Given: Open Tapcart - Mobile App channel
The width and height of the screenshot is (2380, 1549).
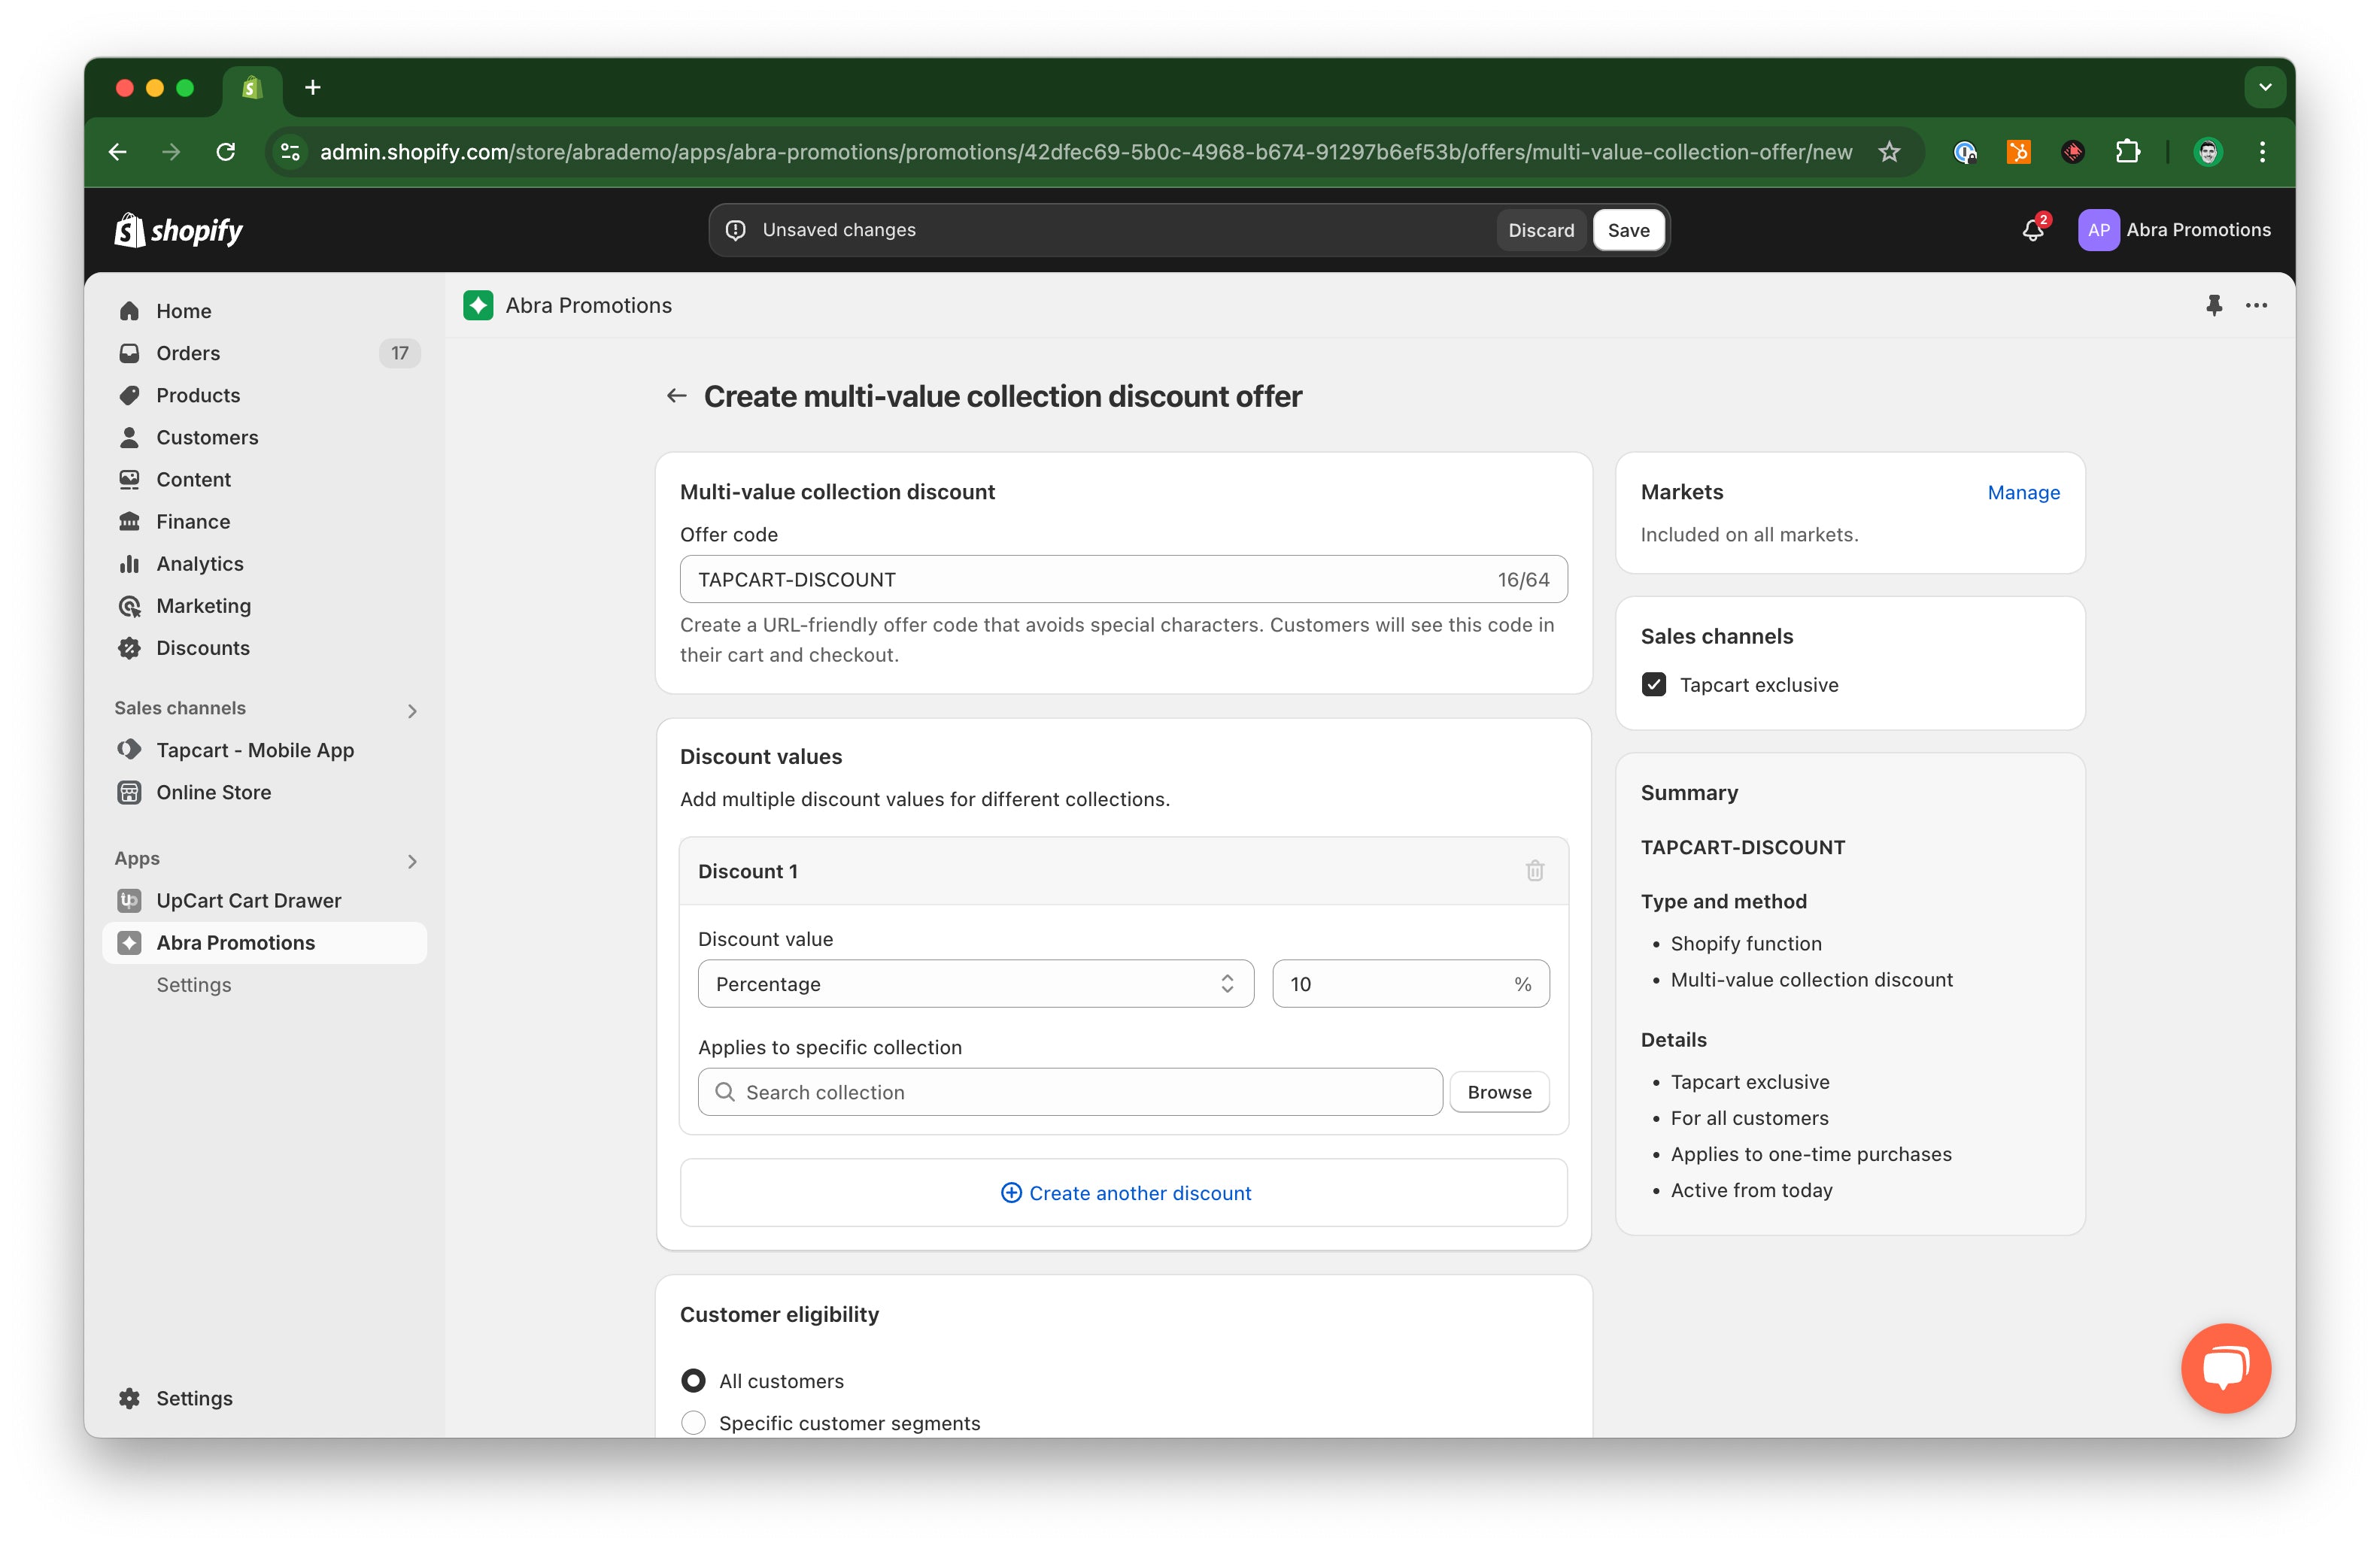Looking at the screenshot, I should pyautogui.click(x=265, y=750).
